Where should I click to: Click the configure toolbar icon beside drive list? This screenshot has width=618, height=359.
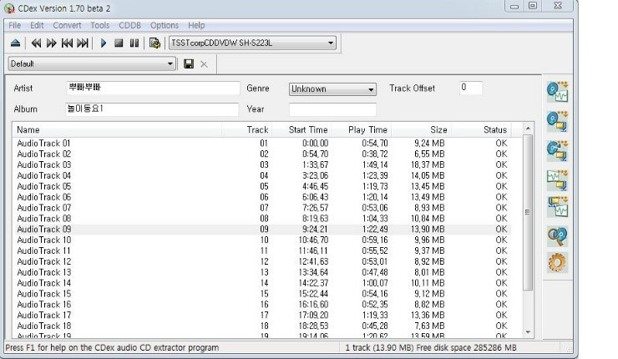pyautogui.click(x=154, y=43)
